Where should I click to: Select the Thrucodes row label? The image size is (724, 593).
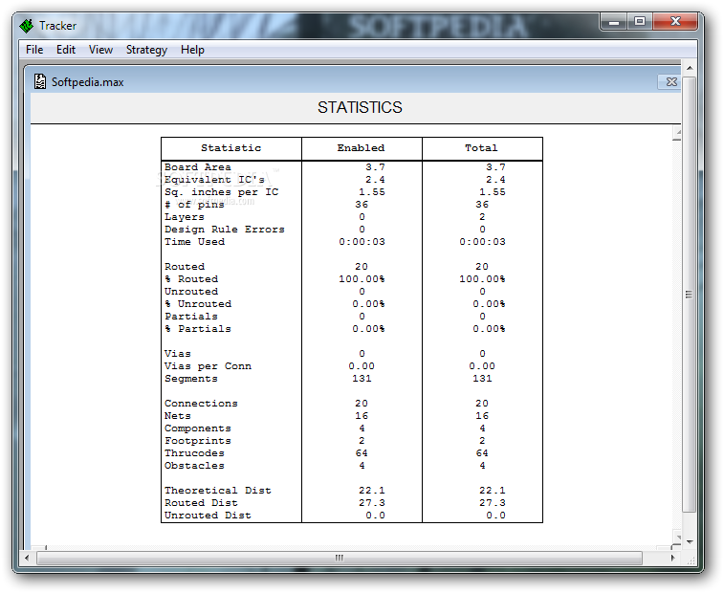click(x=194, y=454)
